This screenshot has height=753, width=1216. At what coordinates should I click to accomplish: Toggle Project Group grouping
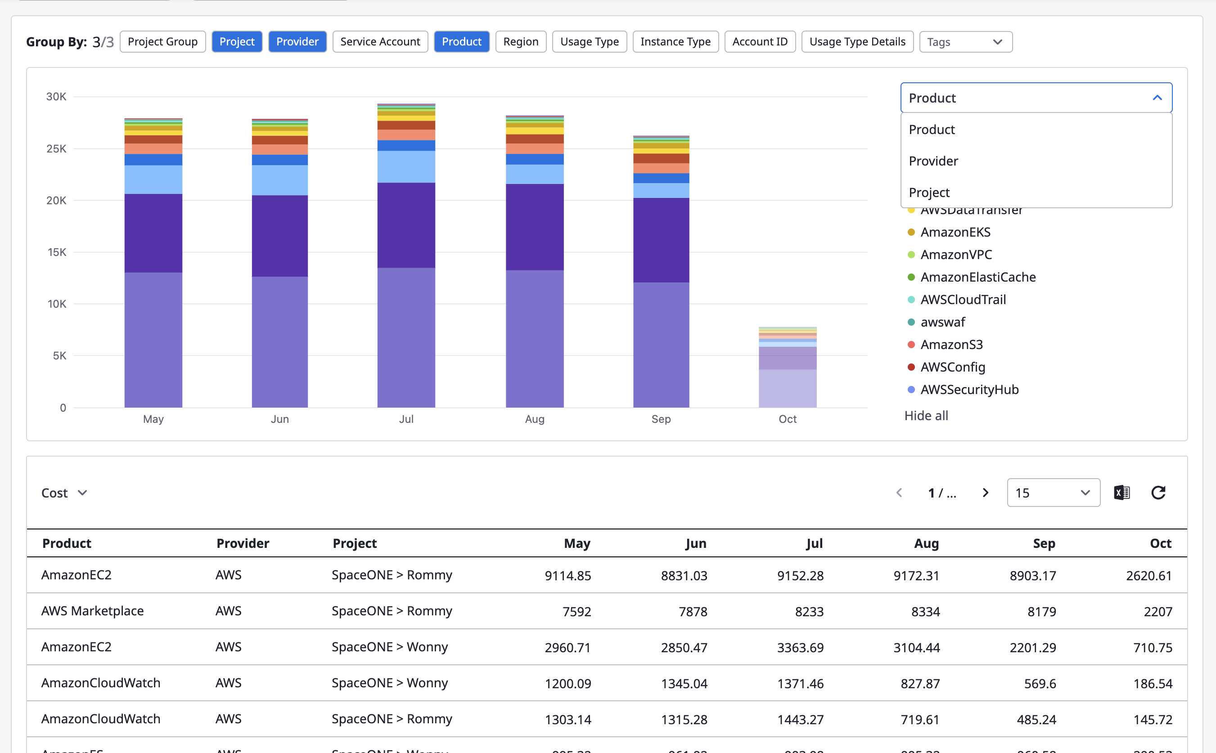[x=162, y=41]
